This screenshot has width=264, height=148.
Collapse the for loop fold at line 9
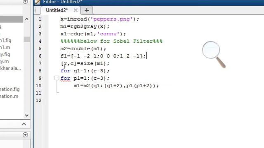[x=57, y=78]
